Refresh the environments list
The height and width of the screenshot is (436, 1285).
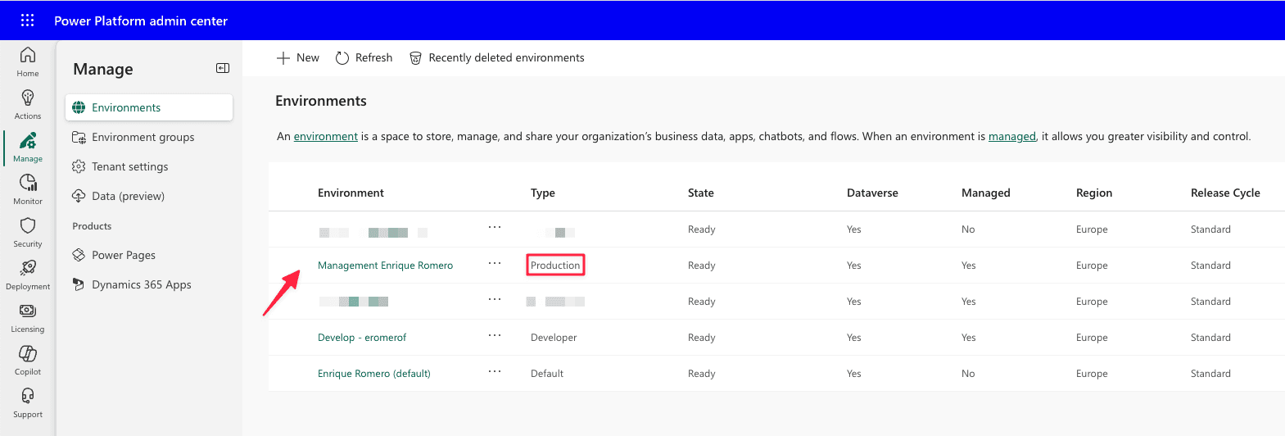point(364,57)
